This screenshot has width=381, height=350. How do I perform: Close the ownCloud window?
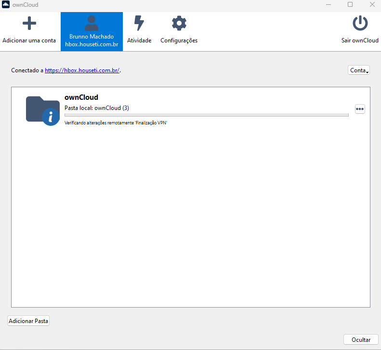point(372,5)
